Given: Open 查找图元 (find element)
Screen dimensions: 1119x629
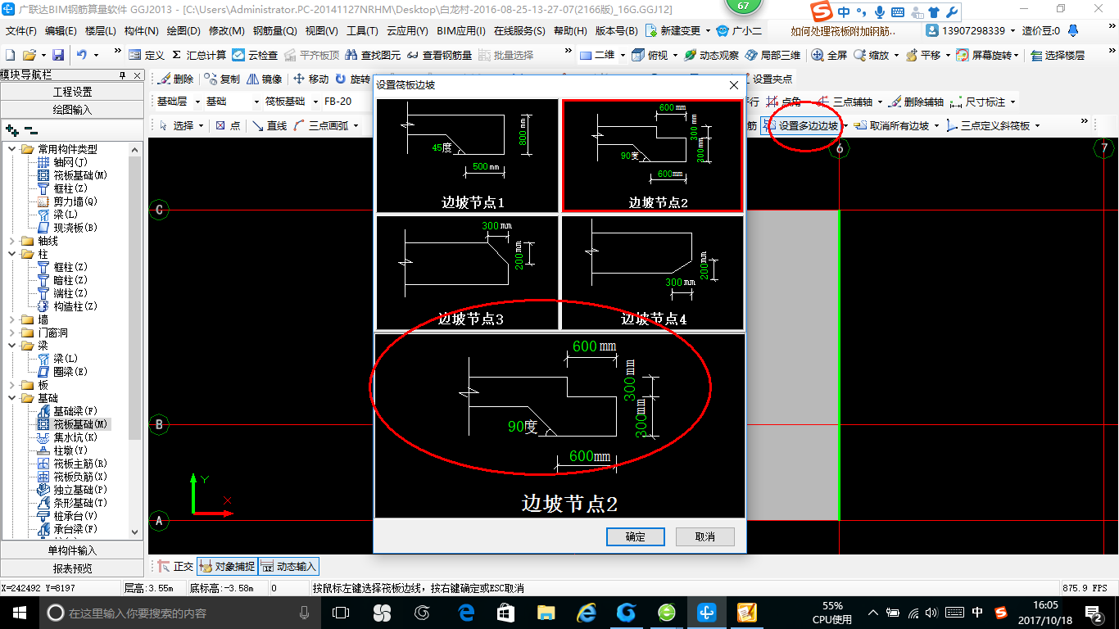Looking at the screenshot, I should tap(374, 55).
